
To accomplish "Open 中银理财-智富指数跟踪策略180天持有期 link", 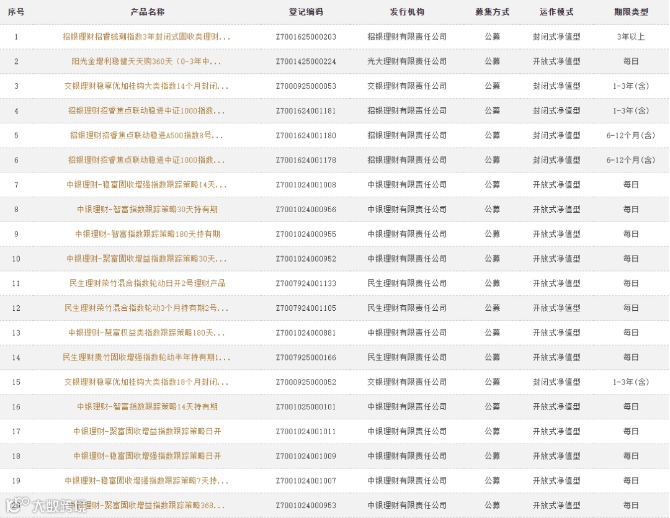I will tap(148, 234).
